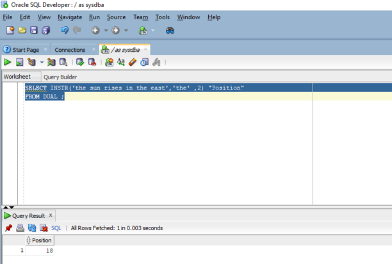Navigate forward with Forward arrow
This screenshot has height=264, width=392.
click(x=115, y=31)
